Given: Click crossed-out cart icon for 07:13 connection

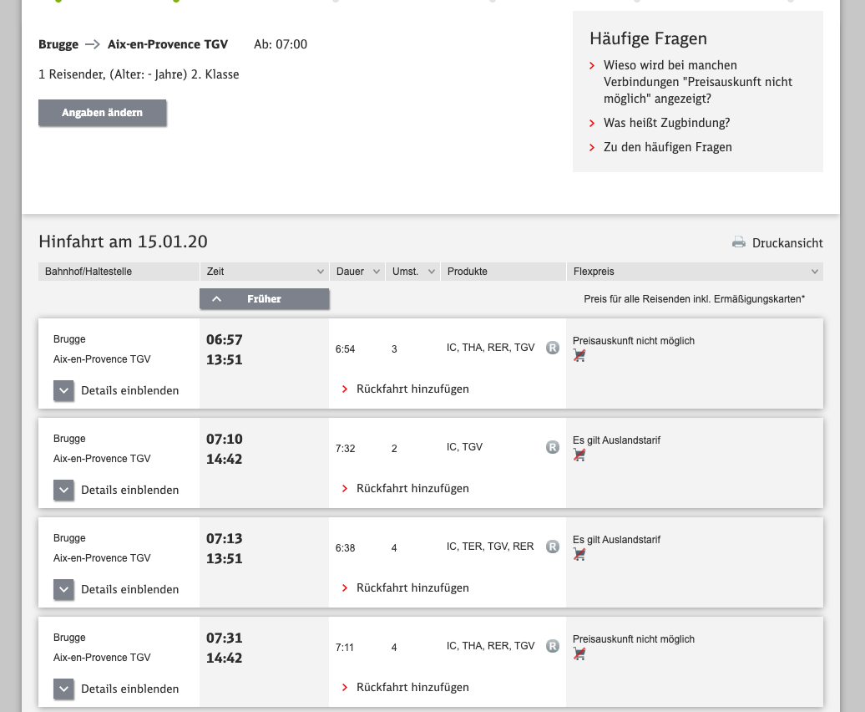Looking at the screenshot, I should point(579,554).
